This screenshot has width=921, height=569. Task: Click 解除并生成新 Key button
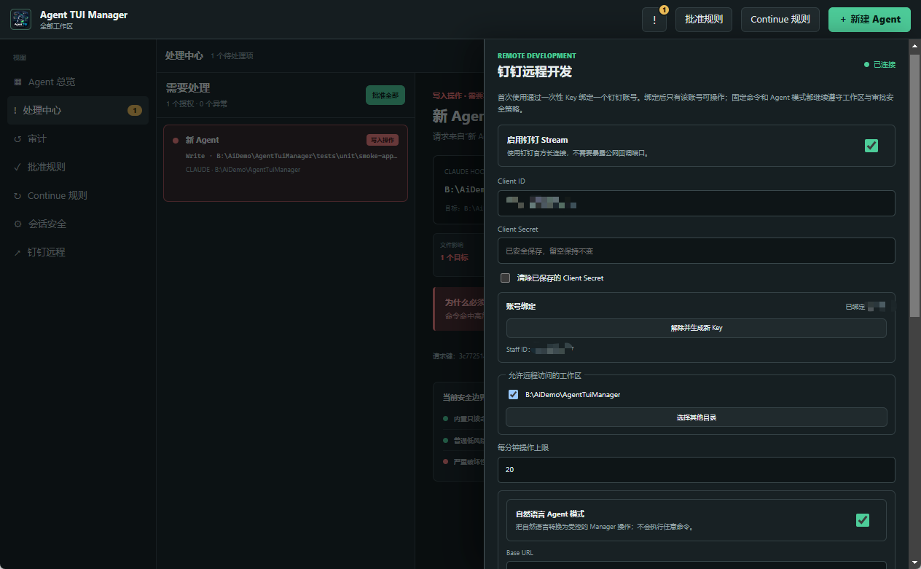pos(696,328)
